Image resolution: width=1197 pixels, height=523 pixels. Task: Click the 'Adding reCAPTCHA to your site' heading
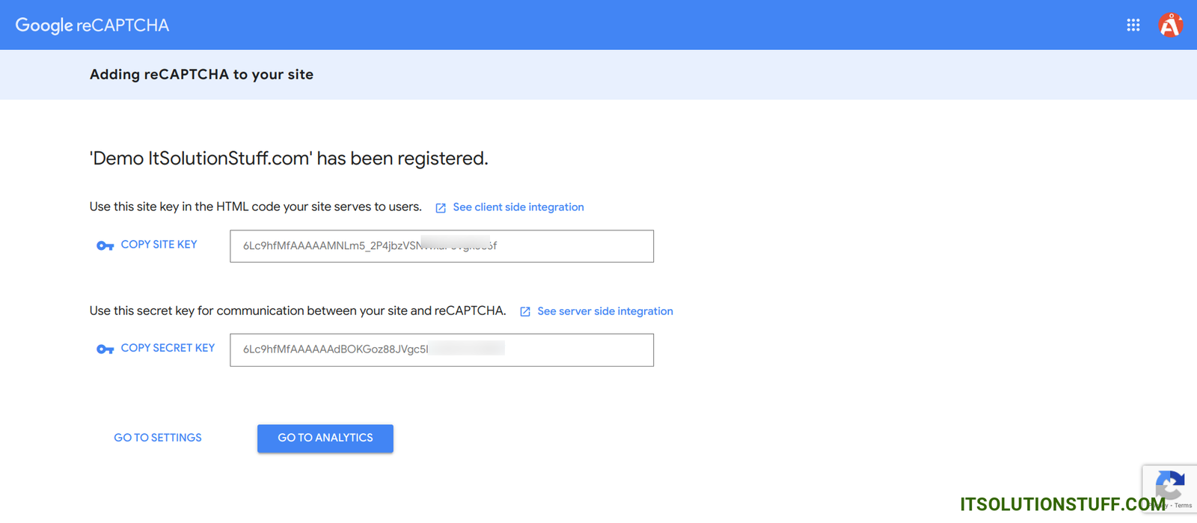point(201,74)
